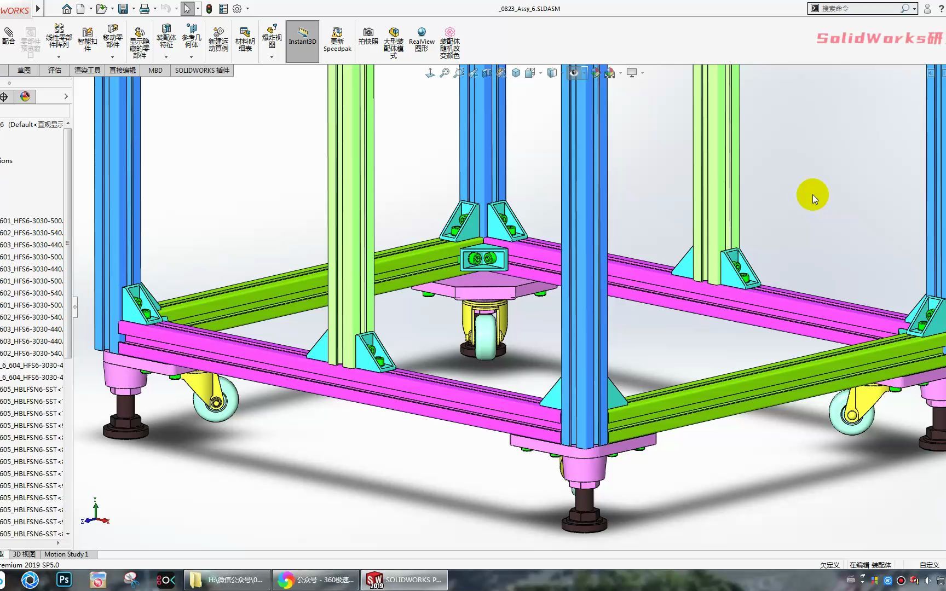The height and width of the screenshot is (591, 946).
Task: Expand Linear Component Pattern dropdown arrow
Action: click(x=59, y=57)
